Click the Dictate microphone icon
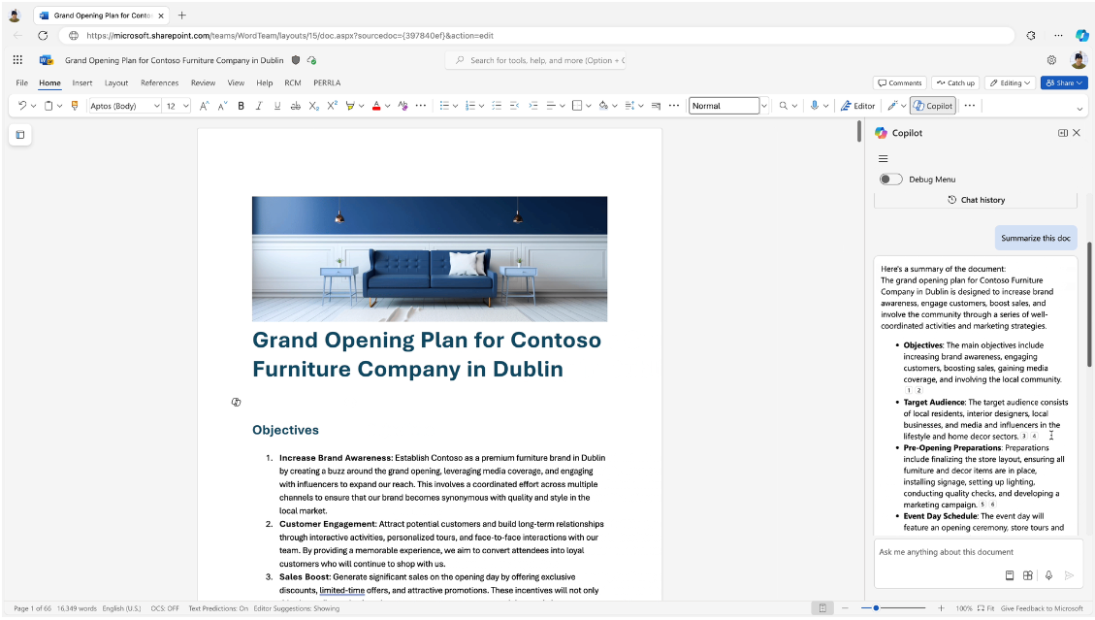 pos(815,106)
